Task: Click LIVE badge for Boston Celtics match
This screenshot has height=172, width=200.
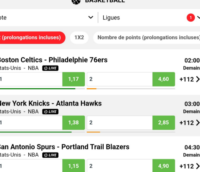Action: [x=50, y=68]
